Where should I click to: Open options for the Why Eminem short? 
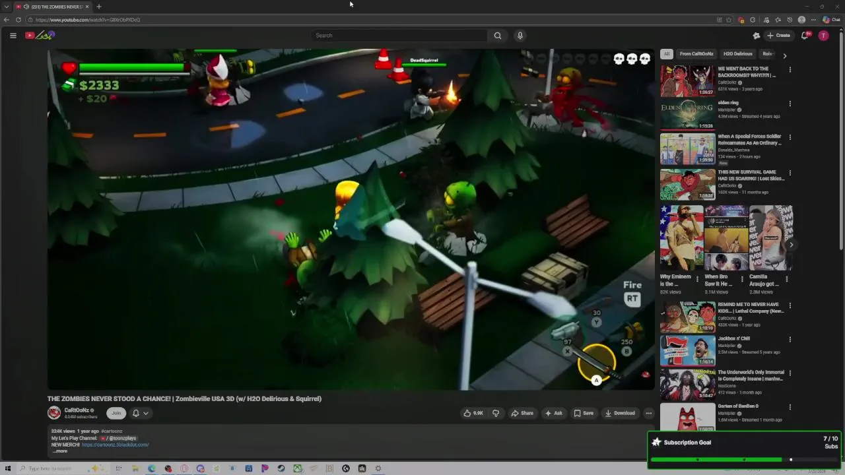click(697, 279)
